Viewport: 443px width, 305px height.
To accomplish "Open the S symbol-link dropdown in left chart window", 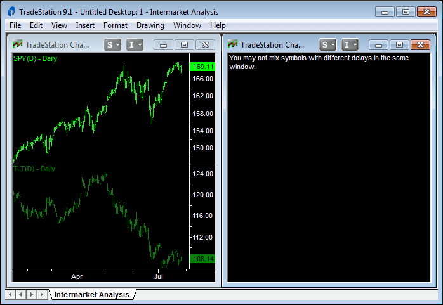I will [113, 44].
